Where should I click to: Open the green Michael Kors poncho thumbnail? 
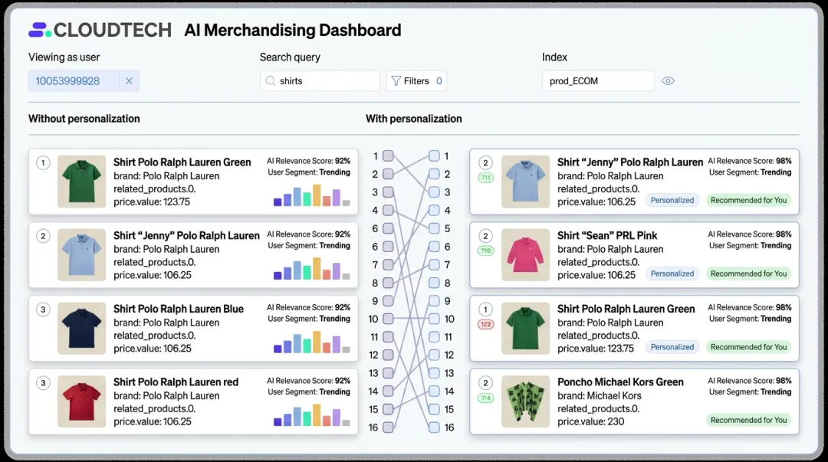pyautogui.click(x=525, y=401)
